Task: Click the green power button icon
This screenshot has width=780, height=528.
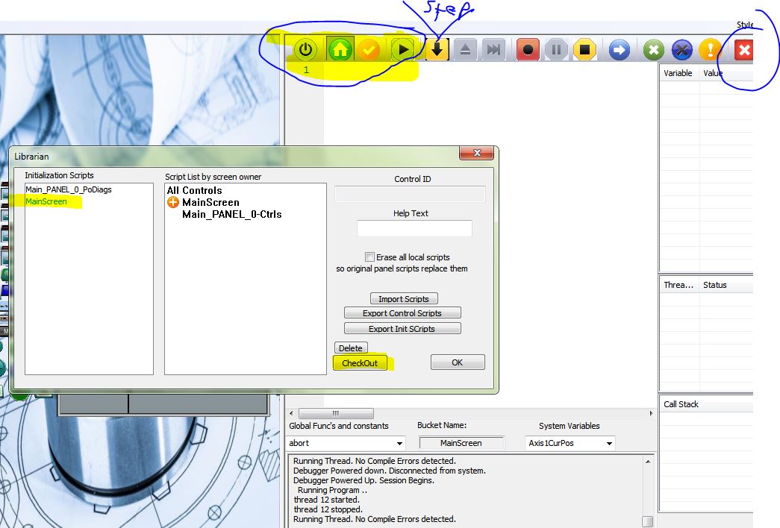Action: coord(305,50)
